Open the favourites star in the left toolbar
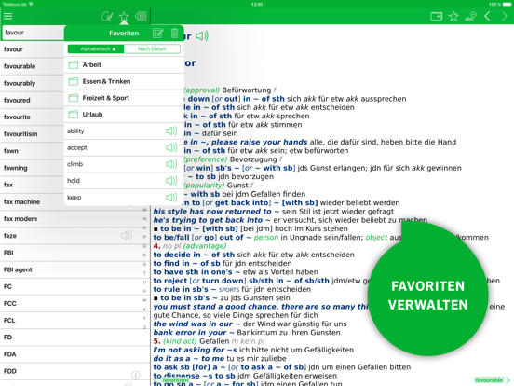Viewport: 514px width, 386px height. pyautogui.click(x=124, y=16)
